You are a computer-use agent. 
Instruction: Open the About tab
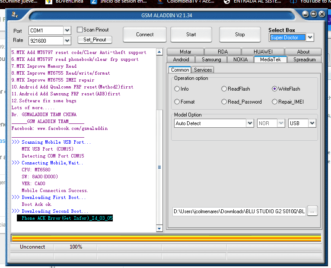(x=303, y=52)
